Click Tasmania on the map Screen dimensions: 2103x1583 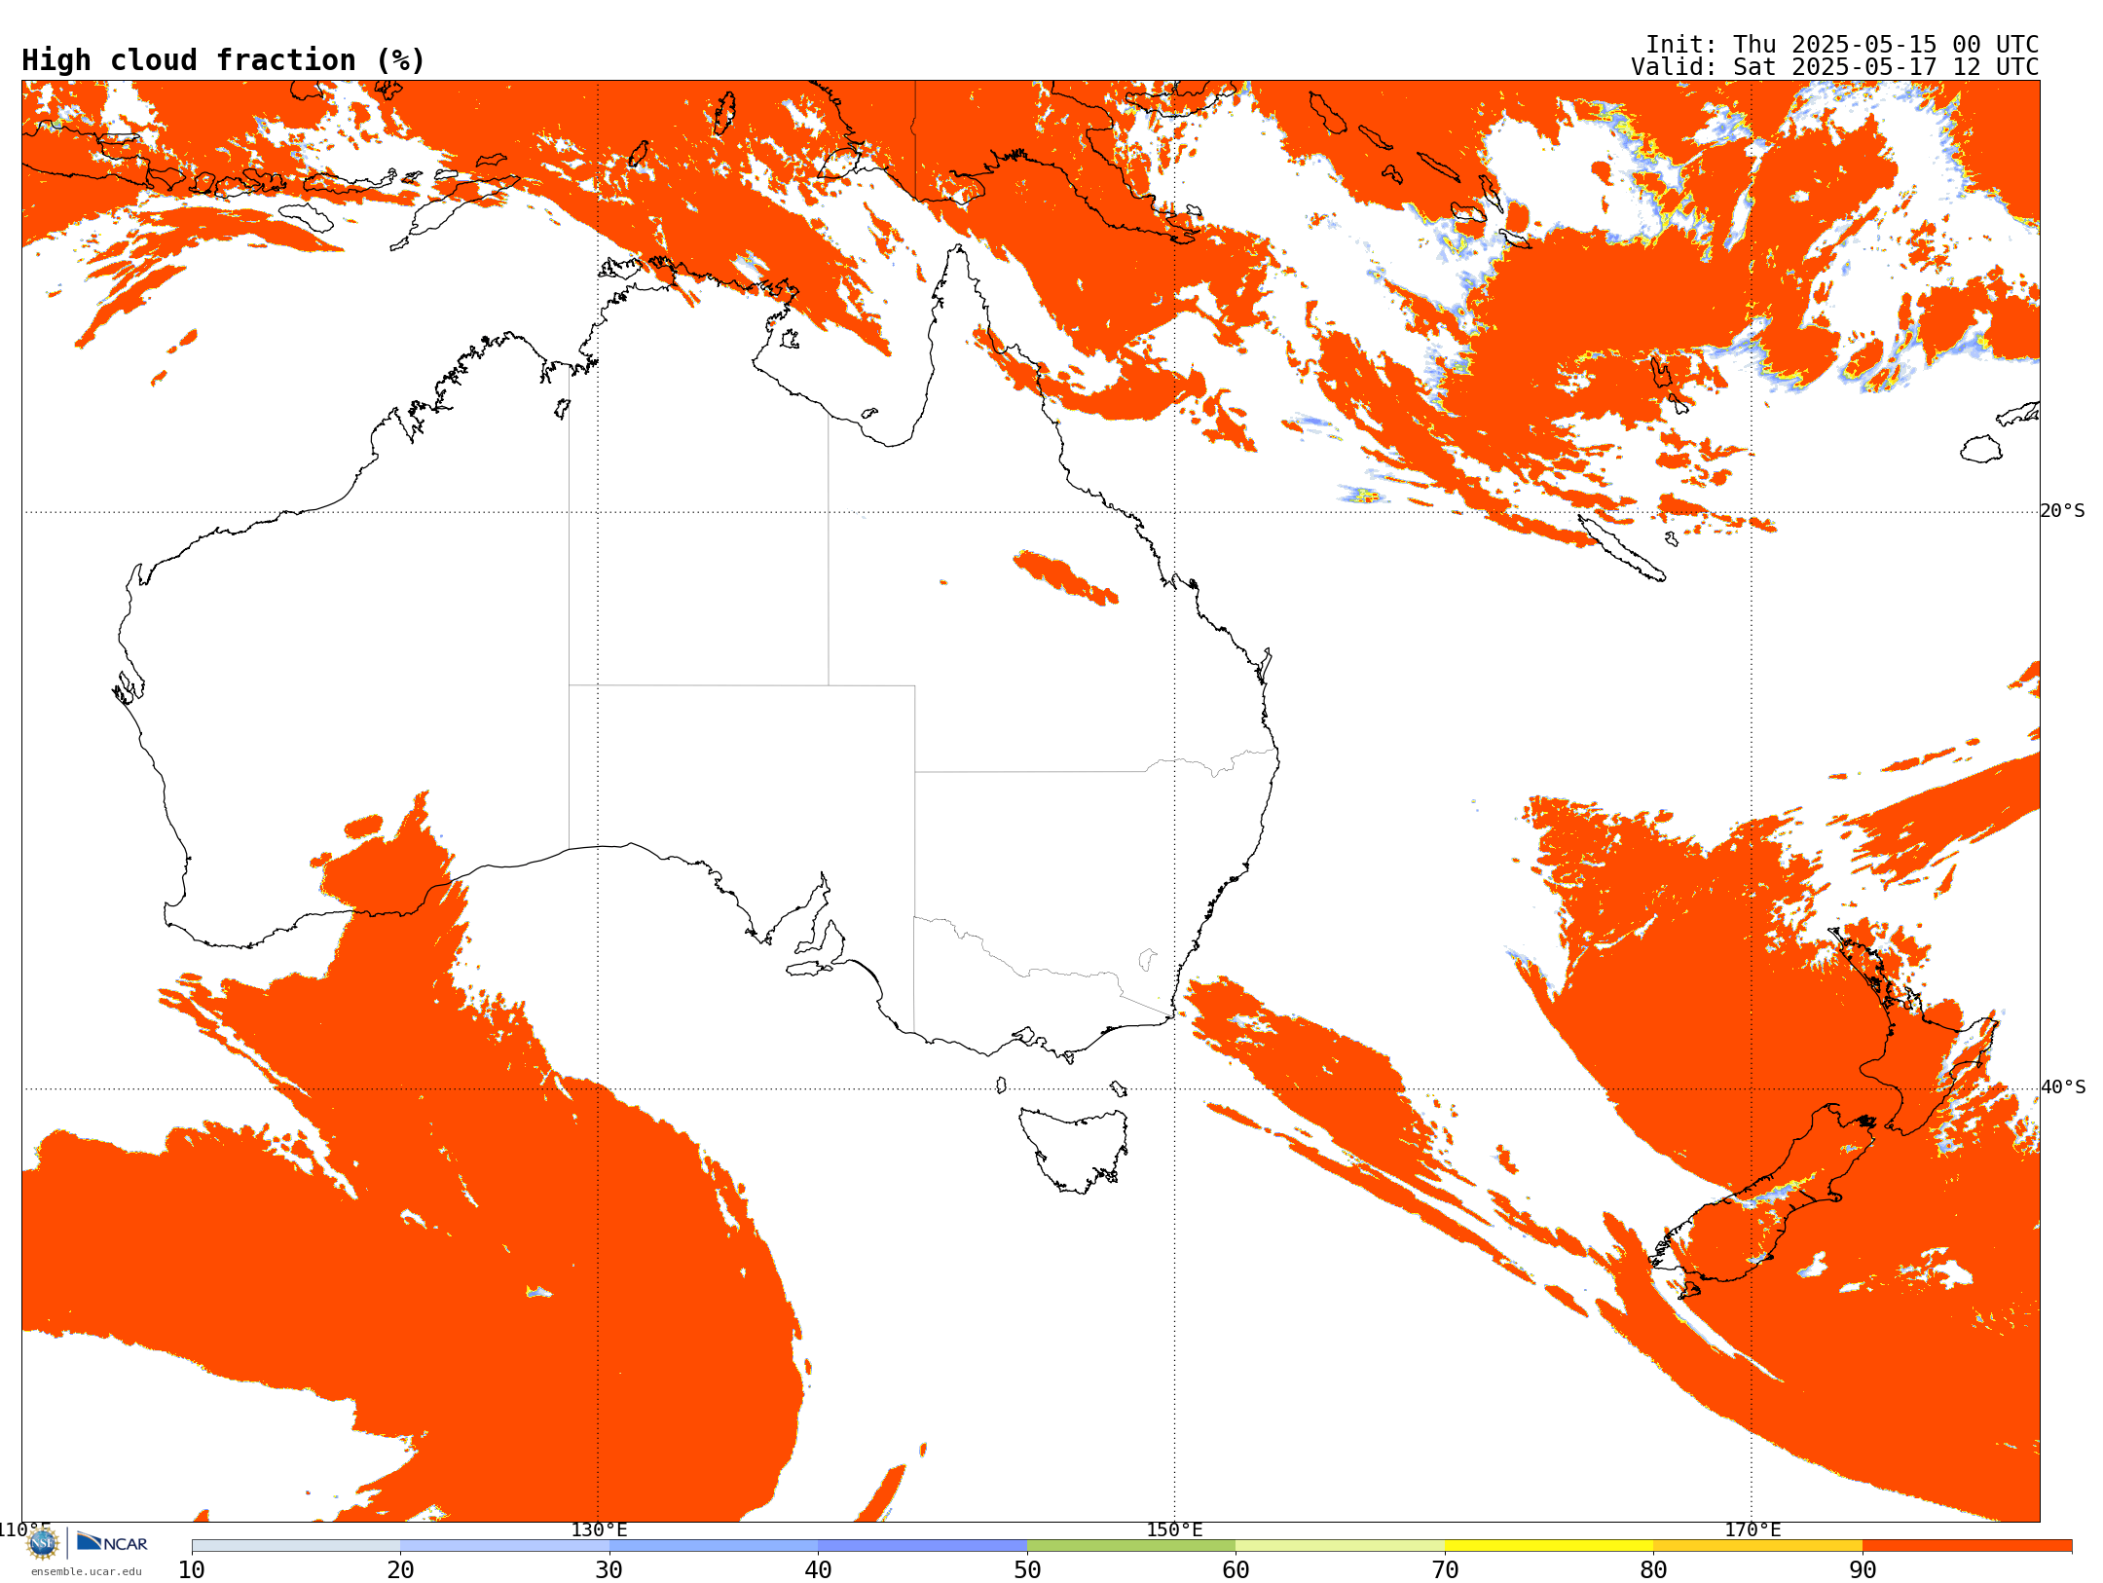(1074, 1150)
